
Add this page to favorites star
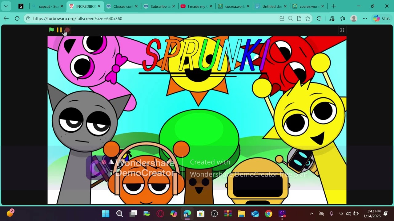pyautogui.click(x=308, y=18)
